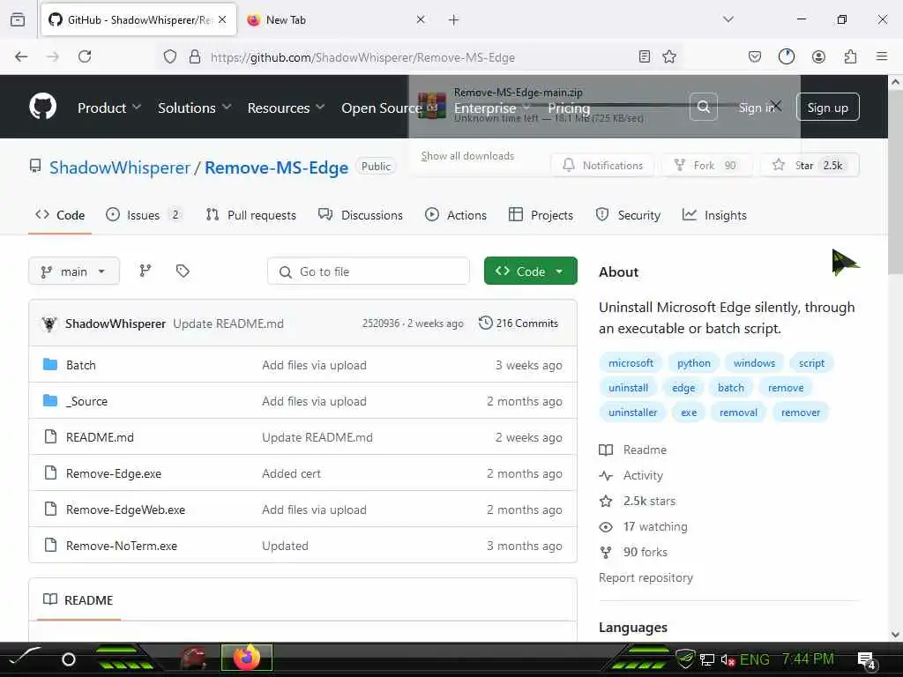Image resolution: width=903 pixels, height=677 pixels.
Task: Open the red helmet taskbar app
Action: (x=193, y=658)
